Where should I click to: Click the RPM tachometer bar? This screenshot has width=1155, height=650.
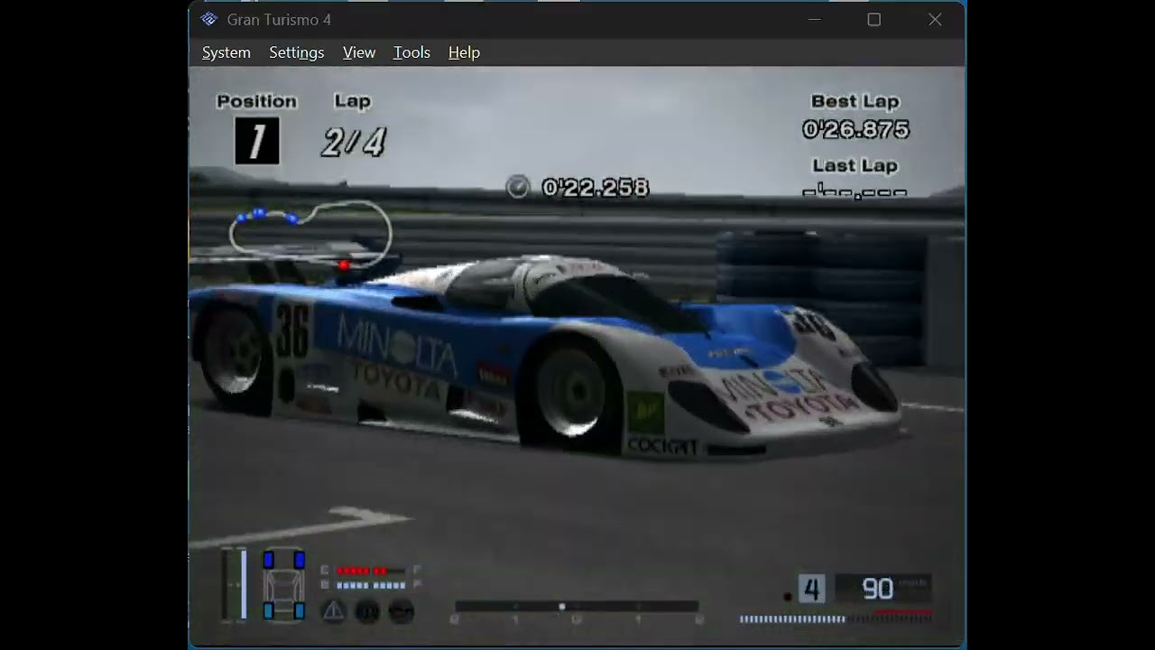pyautogui.click(x=835, y=618)
